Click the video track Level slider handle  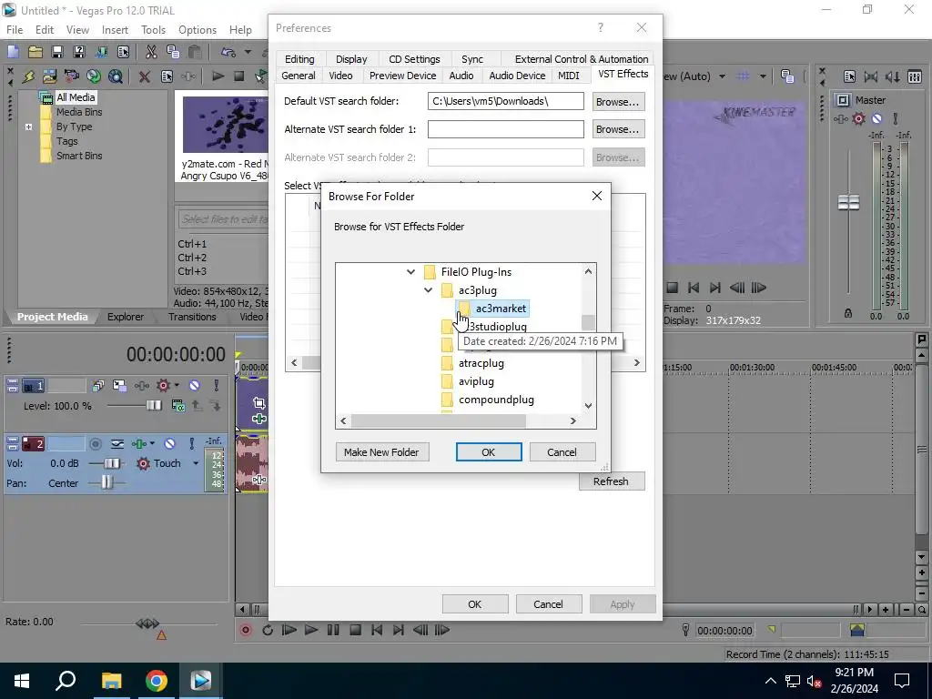click(153, 405)
